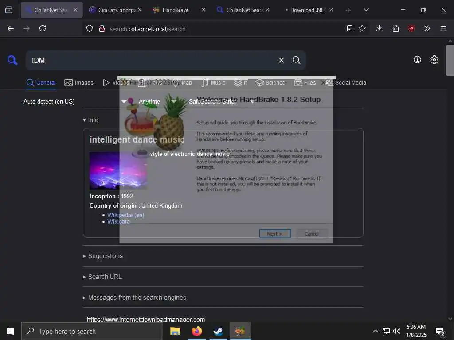The image size is (454, 340).
Task: Click the padlock site security icon
Action: (x=102, y=28)
